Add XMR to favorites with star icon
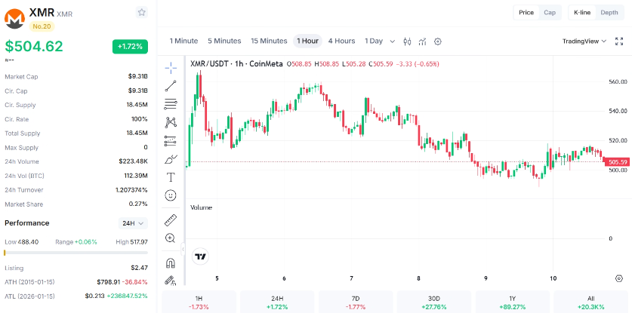The width and height of the screenshot is (632, 313). click(141, 13)
